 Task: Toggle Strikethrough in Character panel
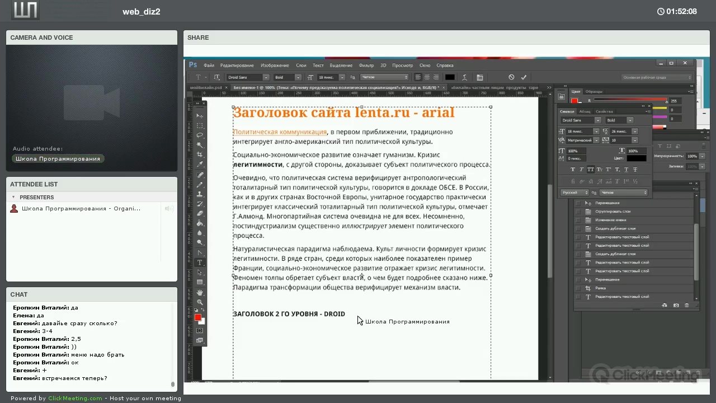tap(635, 170)
